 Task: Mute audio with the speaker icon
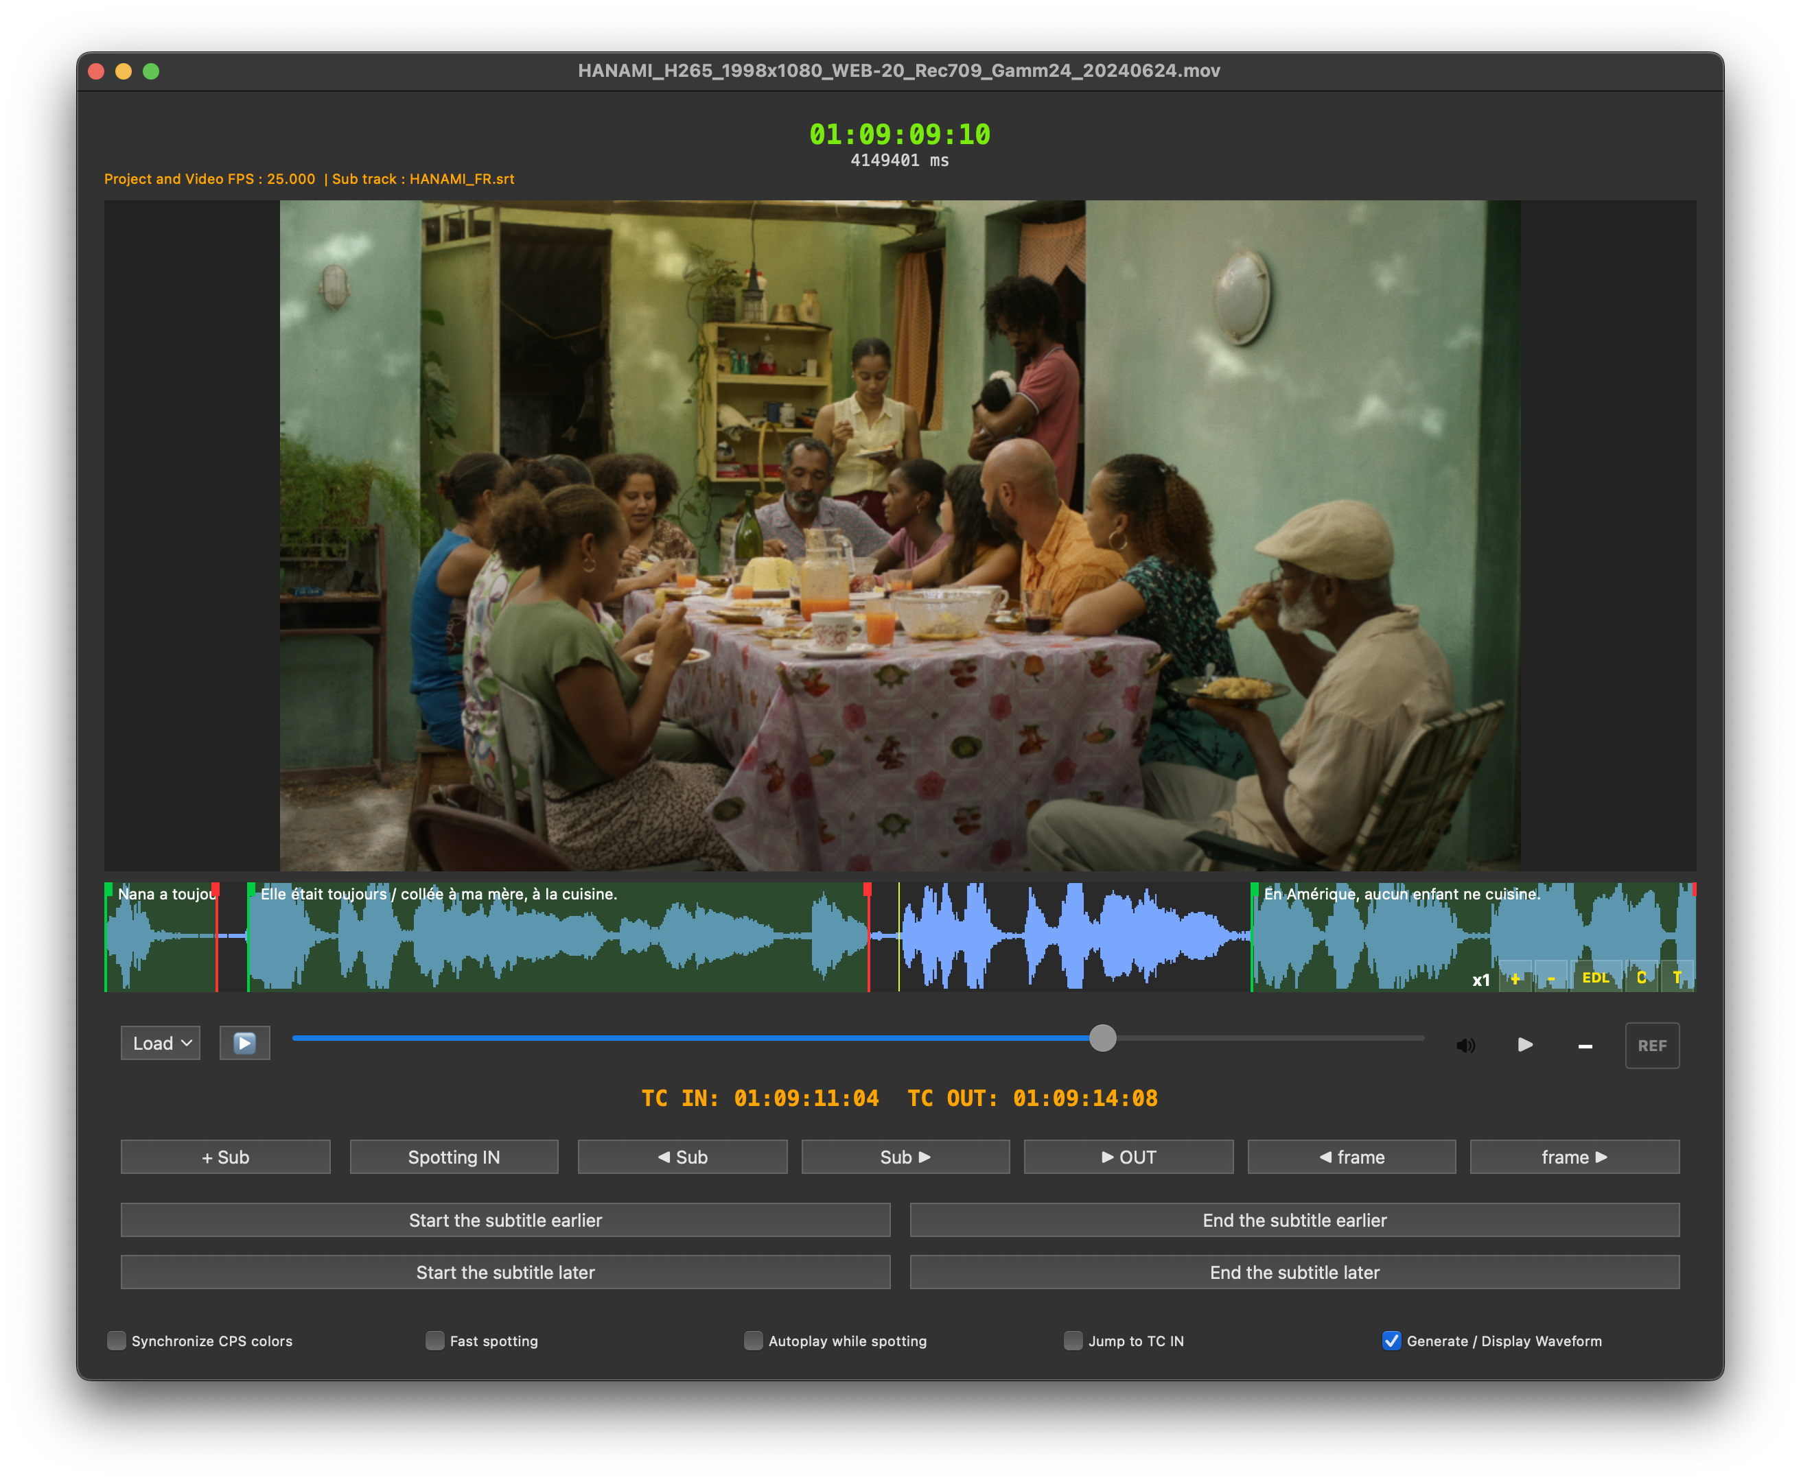1465,1045
